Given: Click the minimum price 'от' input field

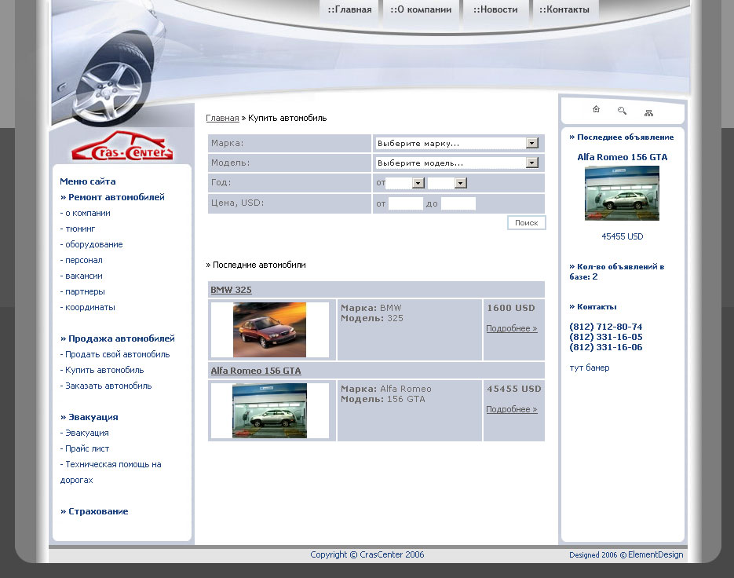Looking at the screenshot, I should coord(405,203).
